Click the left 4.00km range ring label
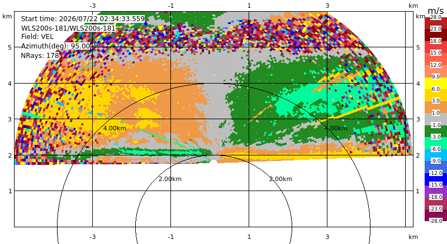 tap(115, 128)
